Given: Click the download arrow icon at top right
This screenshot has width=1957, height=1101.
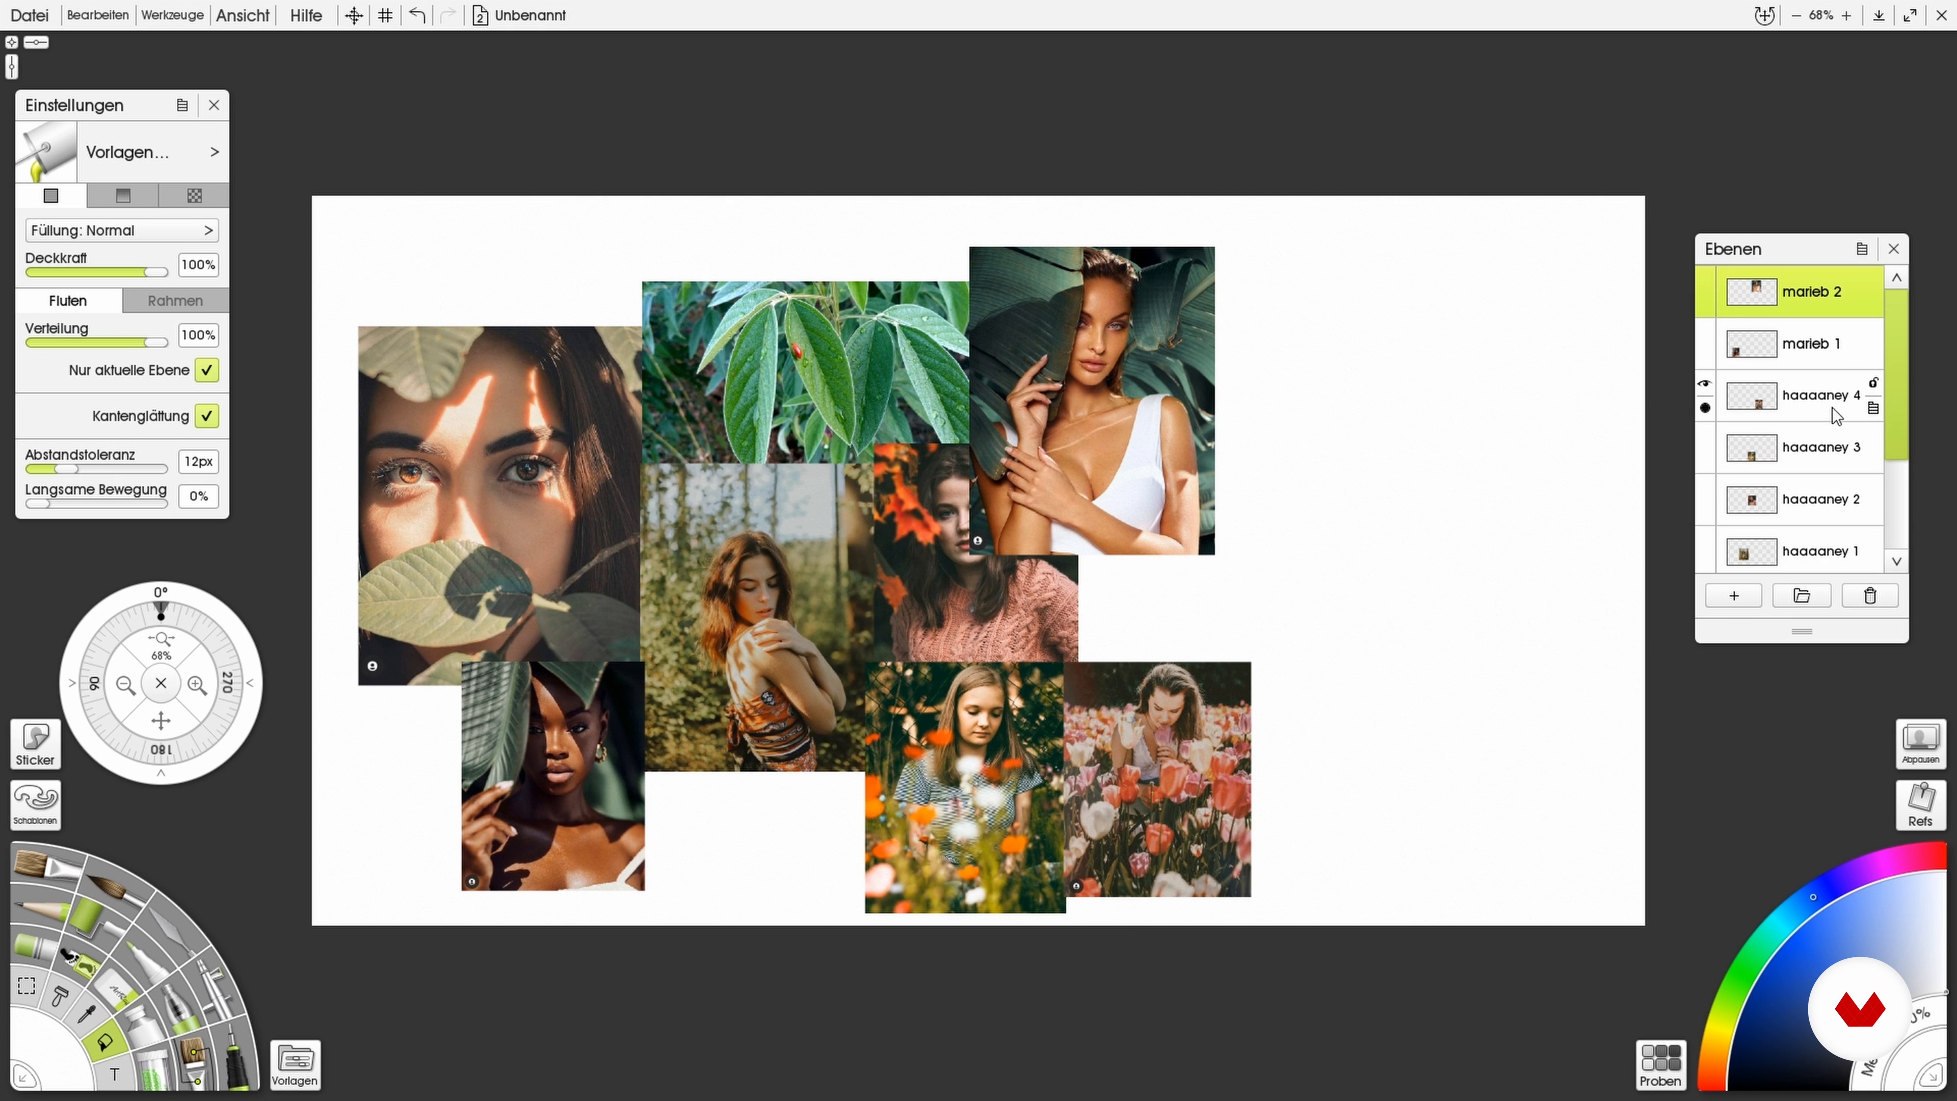Looking at the screenshot, I should click(x=1879, y=15).
